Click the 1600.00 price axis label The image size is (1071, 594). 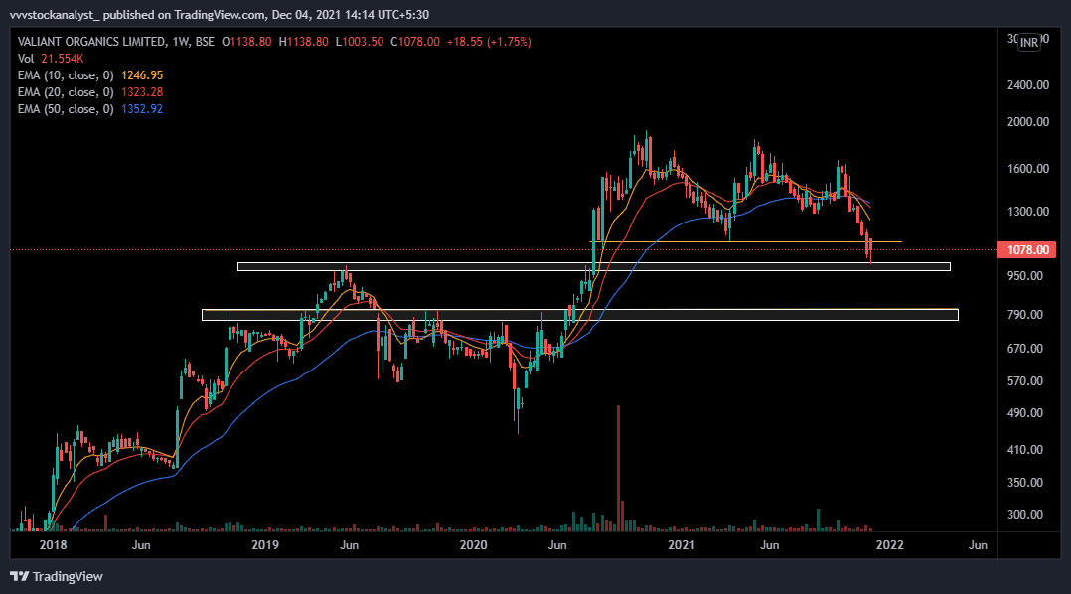point(1028,169)
